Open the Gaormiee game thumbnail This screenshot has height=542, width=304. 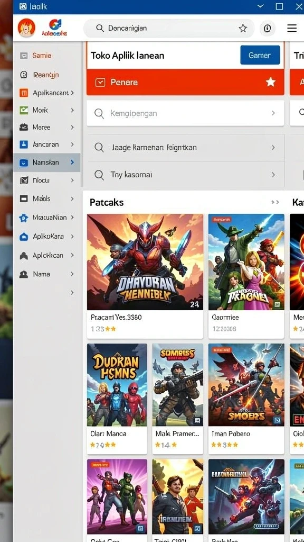point(246,261)
